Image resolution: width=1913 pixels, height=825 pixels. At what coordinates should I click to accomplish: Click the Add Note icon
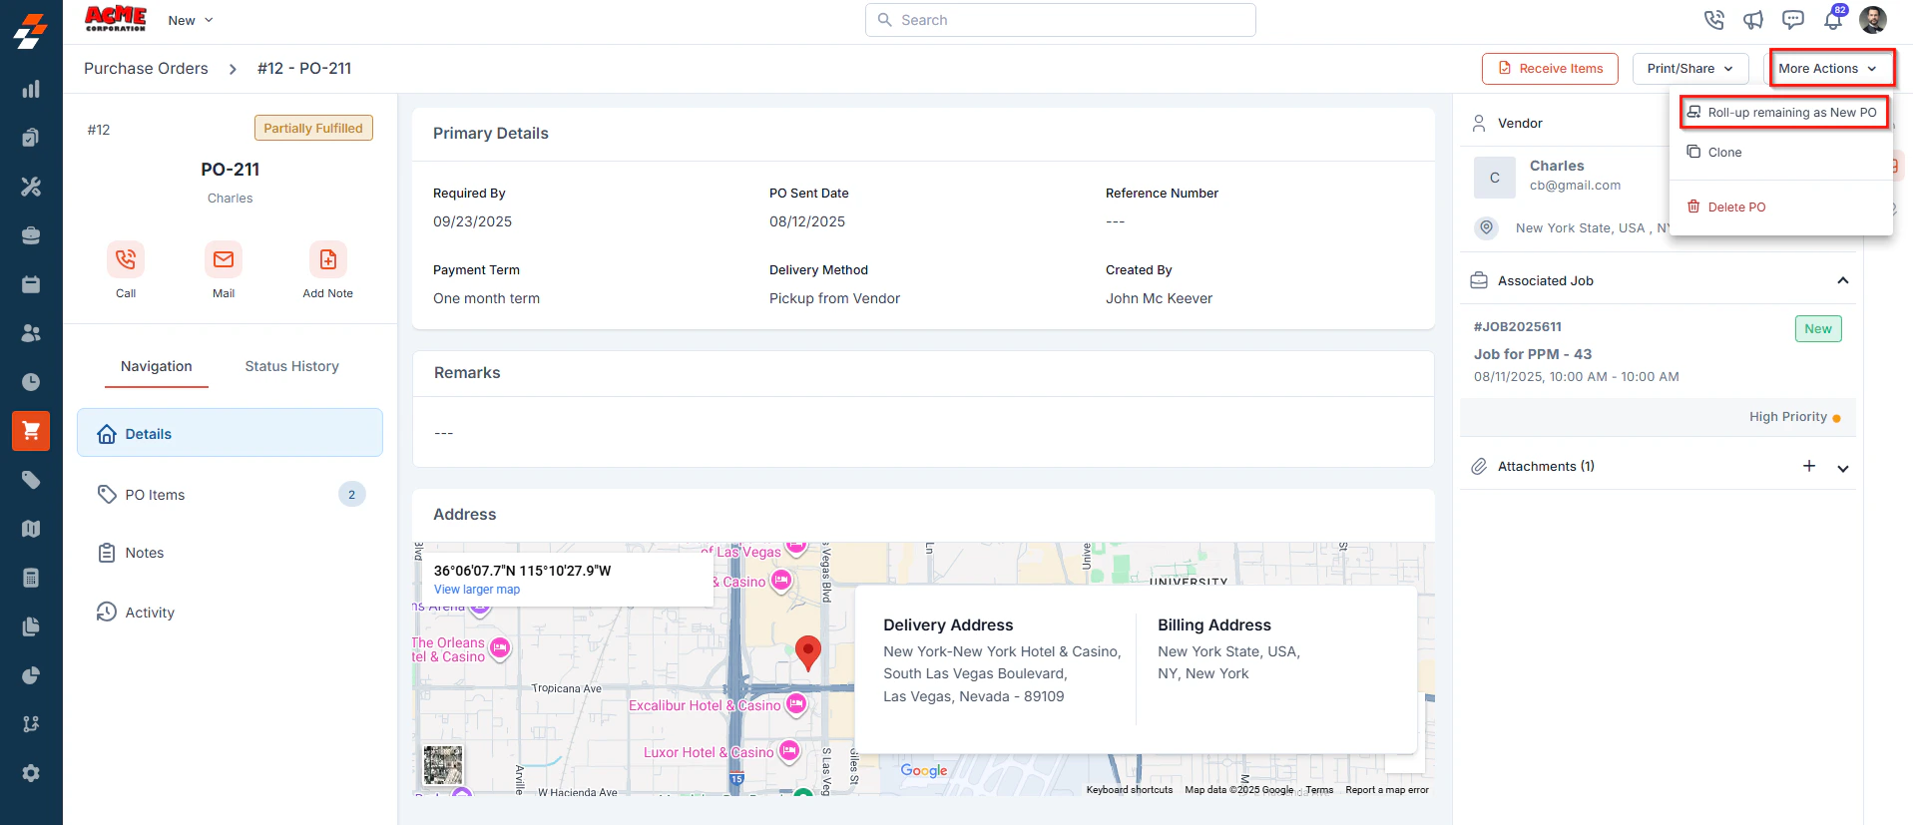coord(328,259)
